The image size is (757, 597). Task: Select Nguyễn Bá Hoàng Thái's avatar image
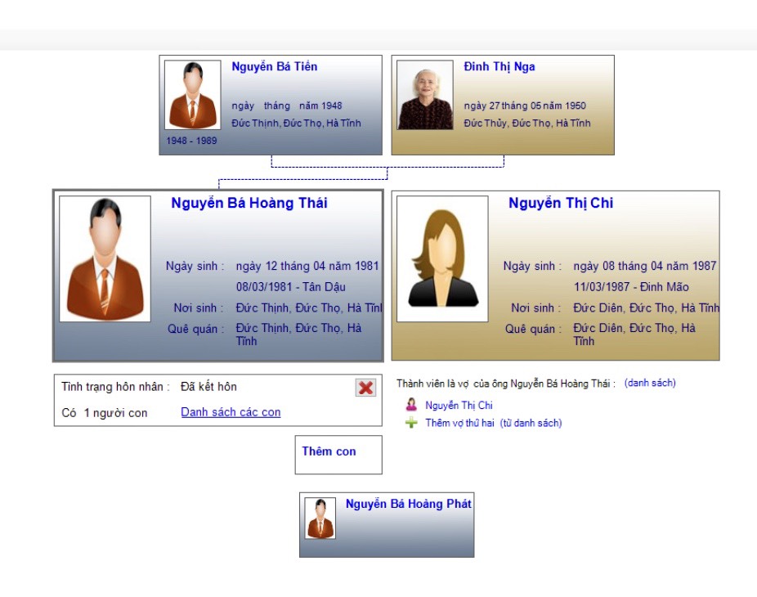click(105, 259)
